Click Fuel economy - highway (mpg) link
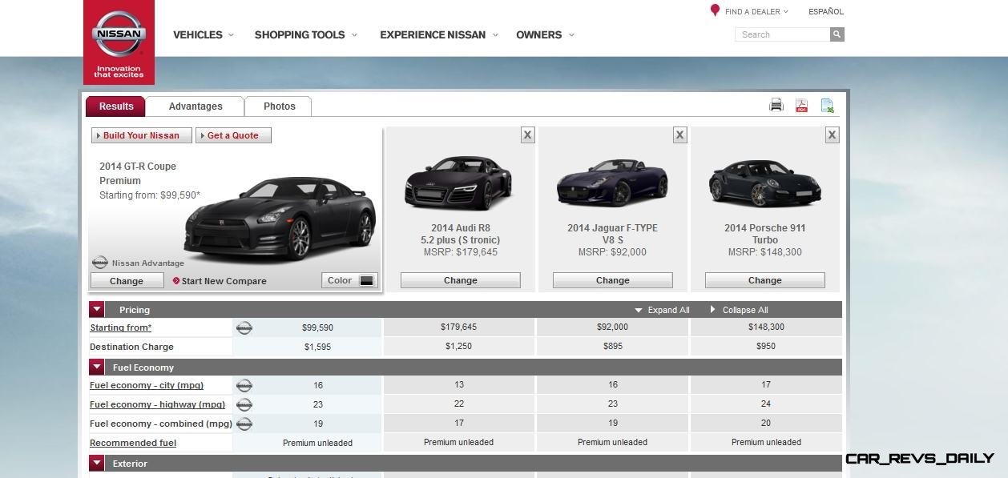 tap(158, 404)
